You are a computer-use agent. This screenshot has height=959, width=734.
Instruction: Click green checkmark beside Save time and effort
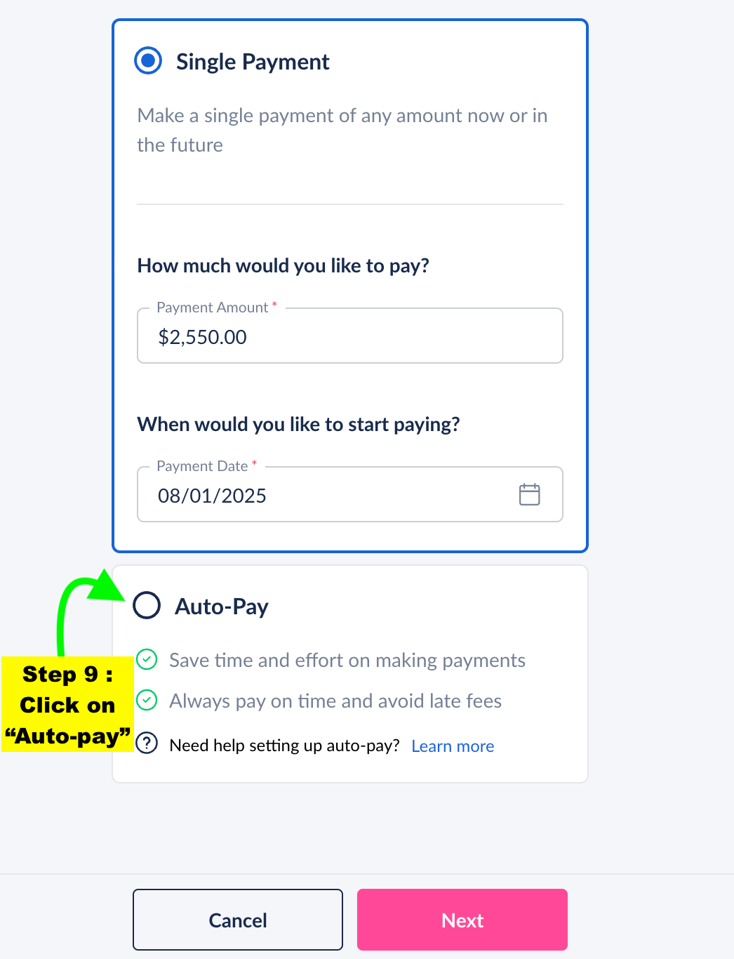[x=147, y=659]
